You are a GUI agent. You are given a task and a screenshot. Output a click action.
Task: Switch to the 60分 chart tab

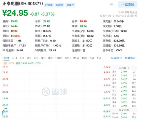[x=68, y=58]
